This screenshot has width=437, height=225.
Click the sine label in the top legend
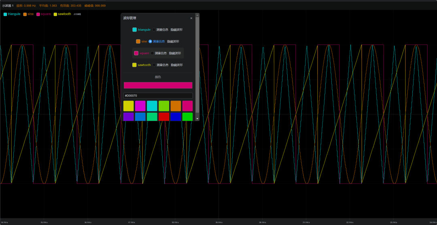(30, 14)
